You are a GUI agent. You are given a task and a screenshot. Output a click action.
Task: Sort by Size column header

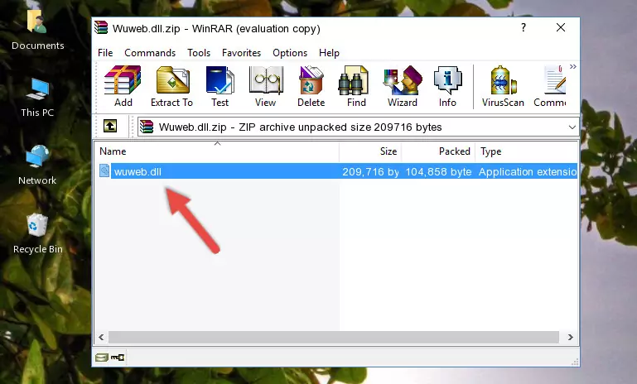point(370,151)
